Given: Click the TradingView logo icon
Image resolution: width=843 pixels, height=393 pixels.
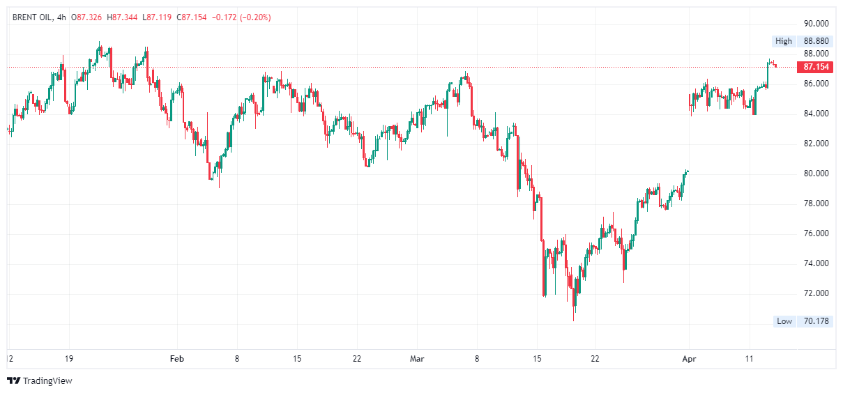Looking at the screenshot, I should pos(13,380).
